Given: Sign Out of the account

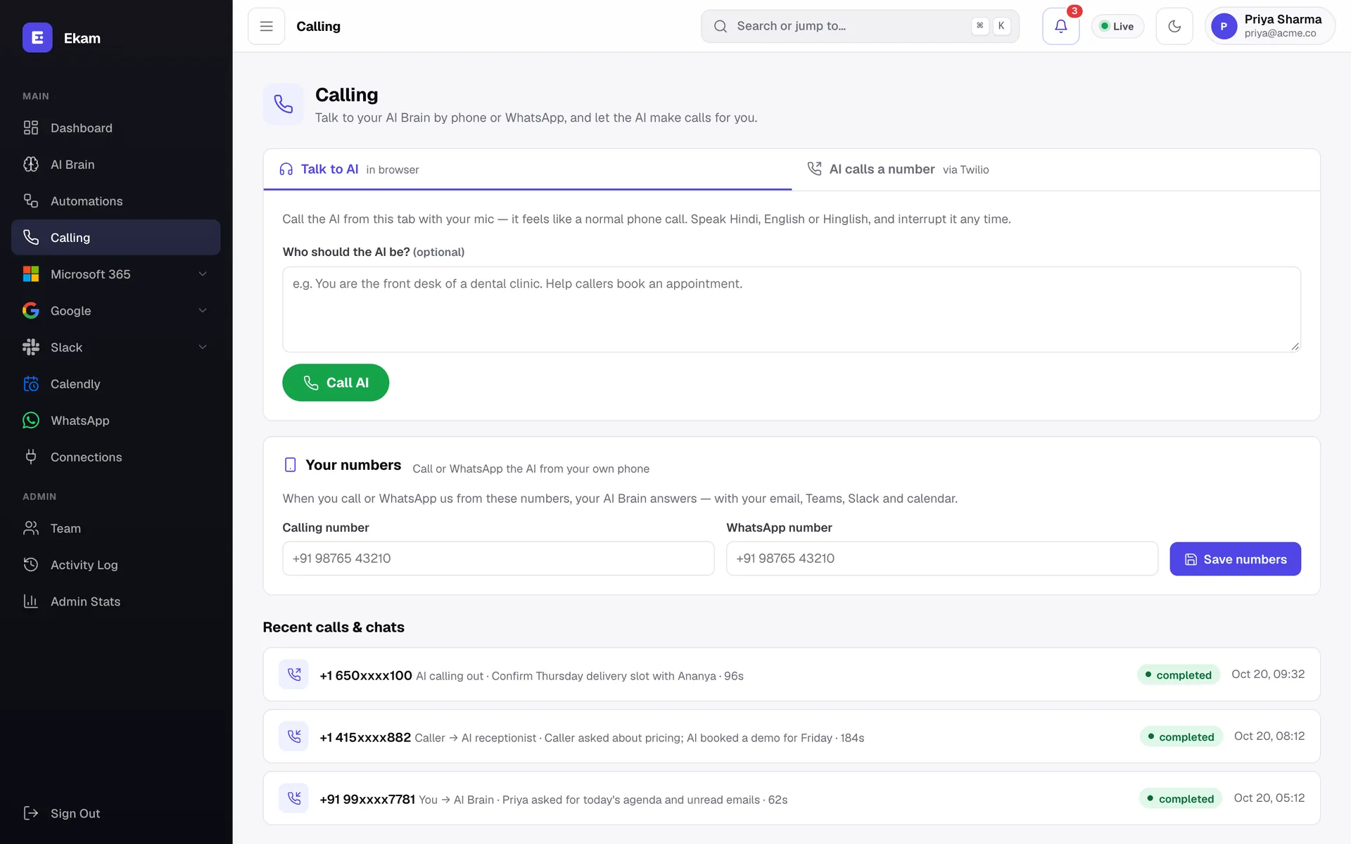Looking at the screenshot, I should click(115, 813).
